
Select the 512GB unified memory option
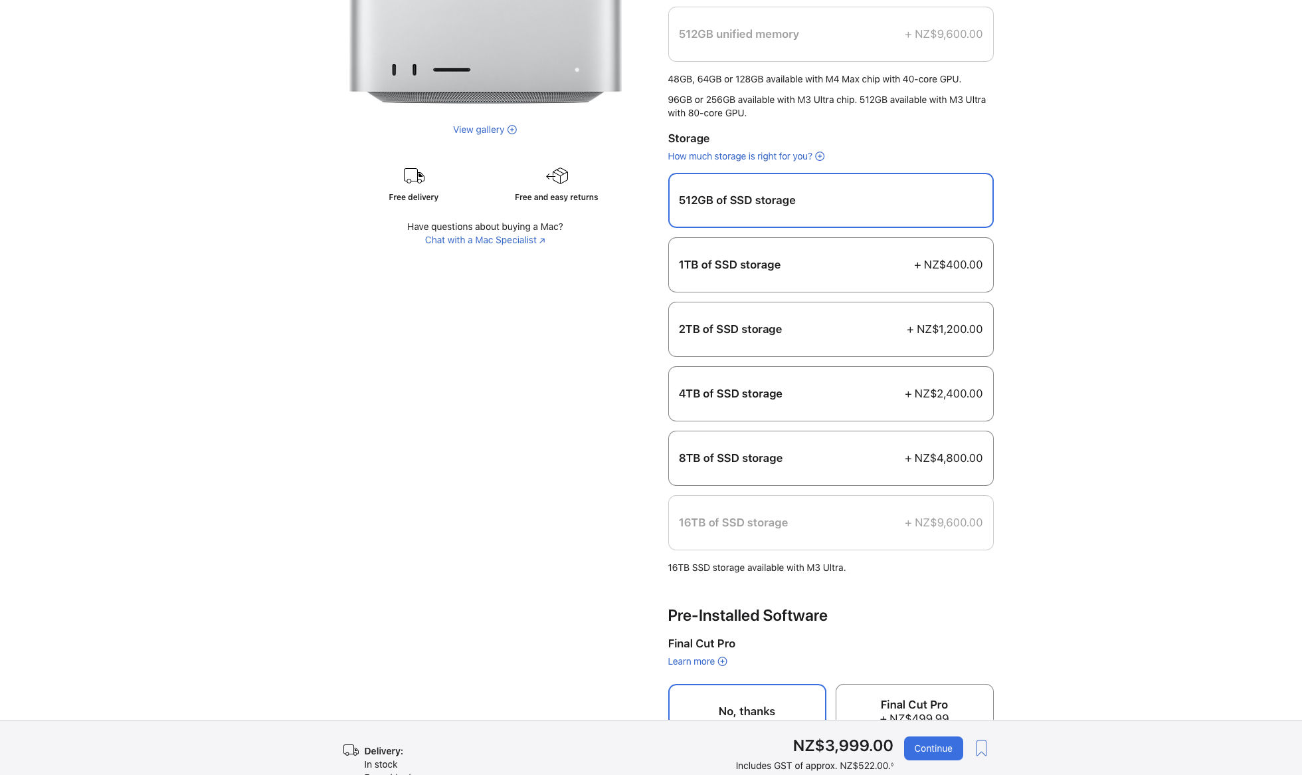point(830,34)
